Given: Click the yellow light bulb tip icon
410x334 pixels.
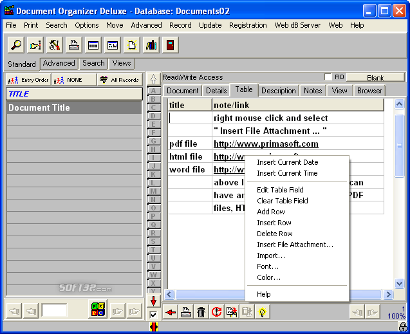Looking at the screenshot, I should (x=262, y=312).
